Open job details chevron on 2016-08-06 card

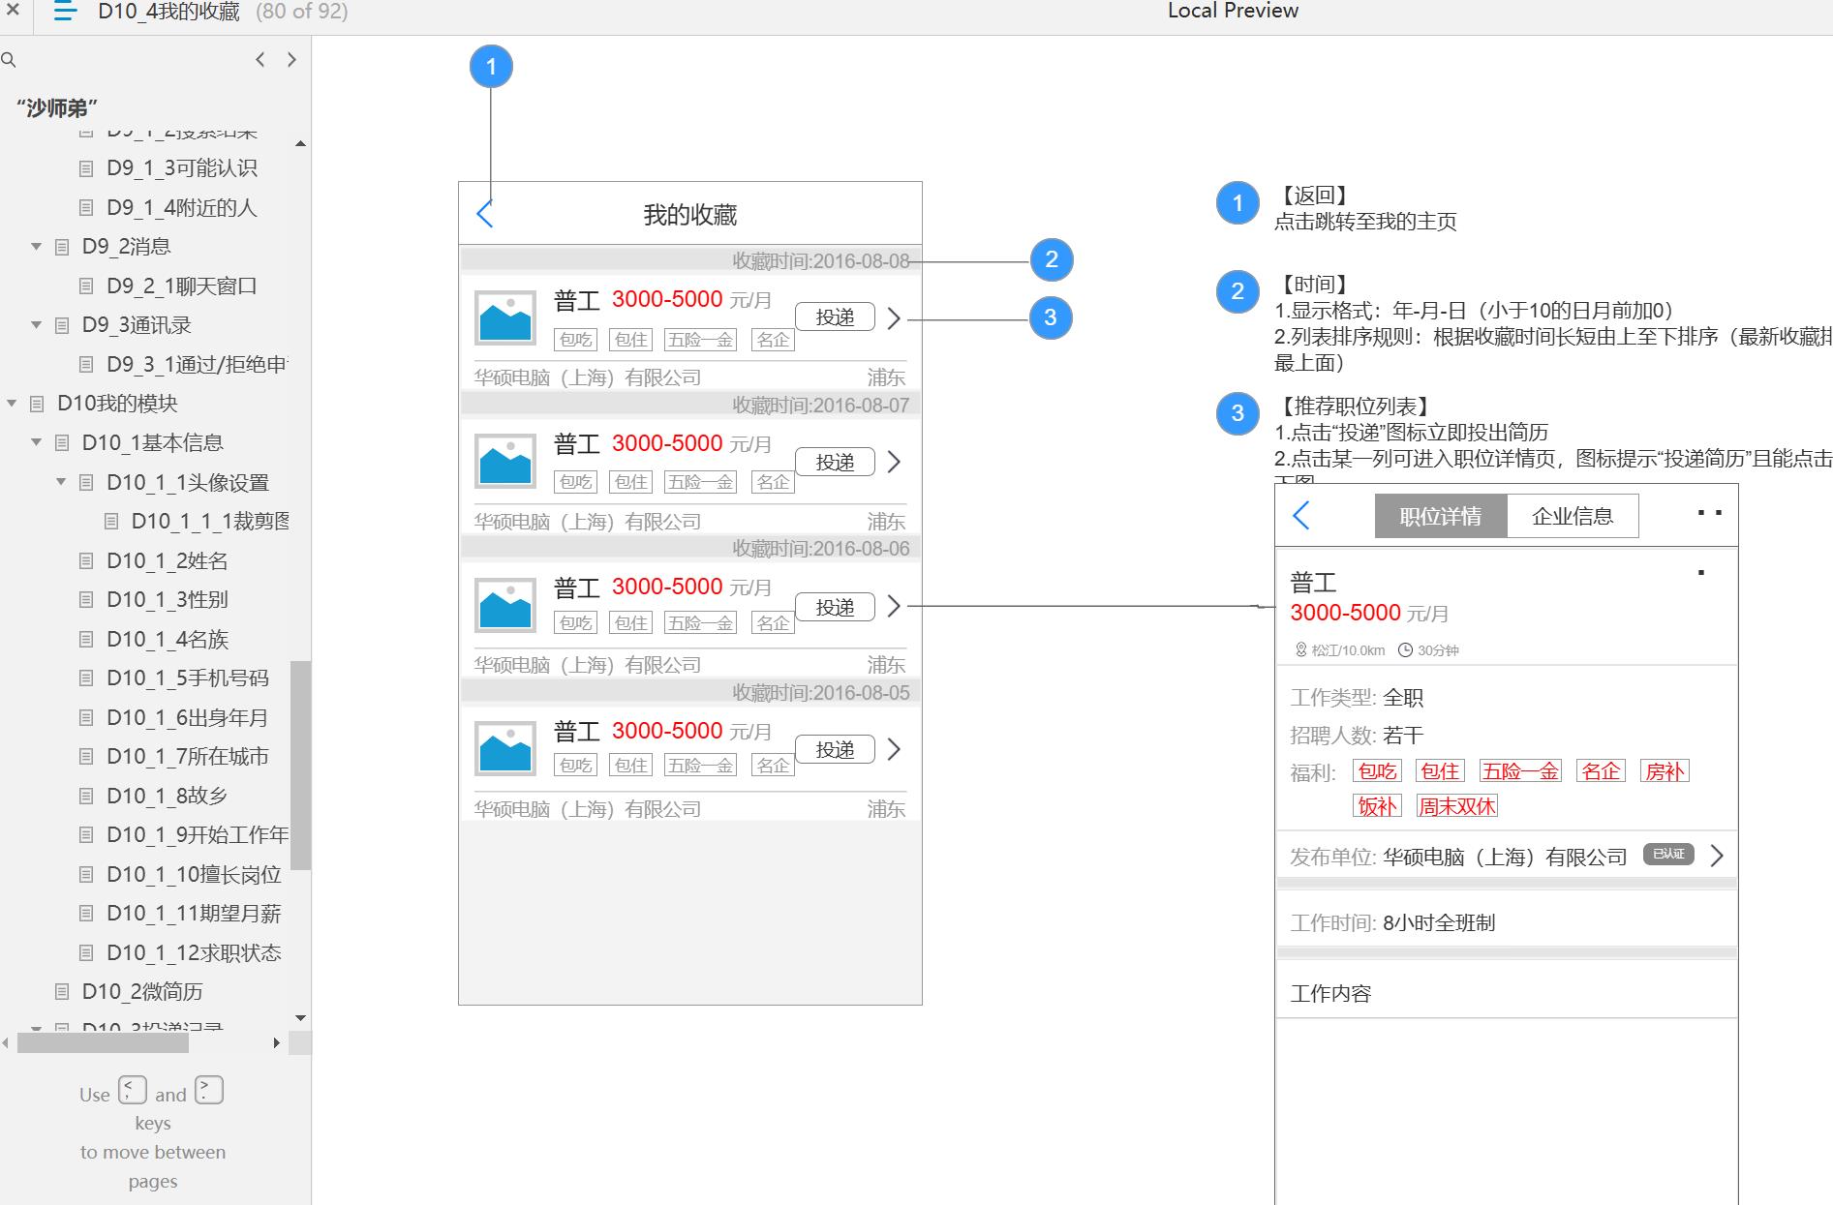click(x=894, y=606)
